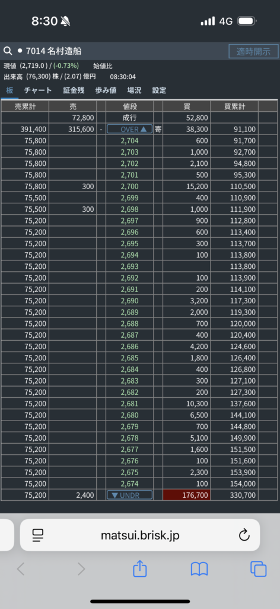
Task: Select the 成行 market order cell
Action: (x=129, y=118)
